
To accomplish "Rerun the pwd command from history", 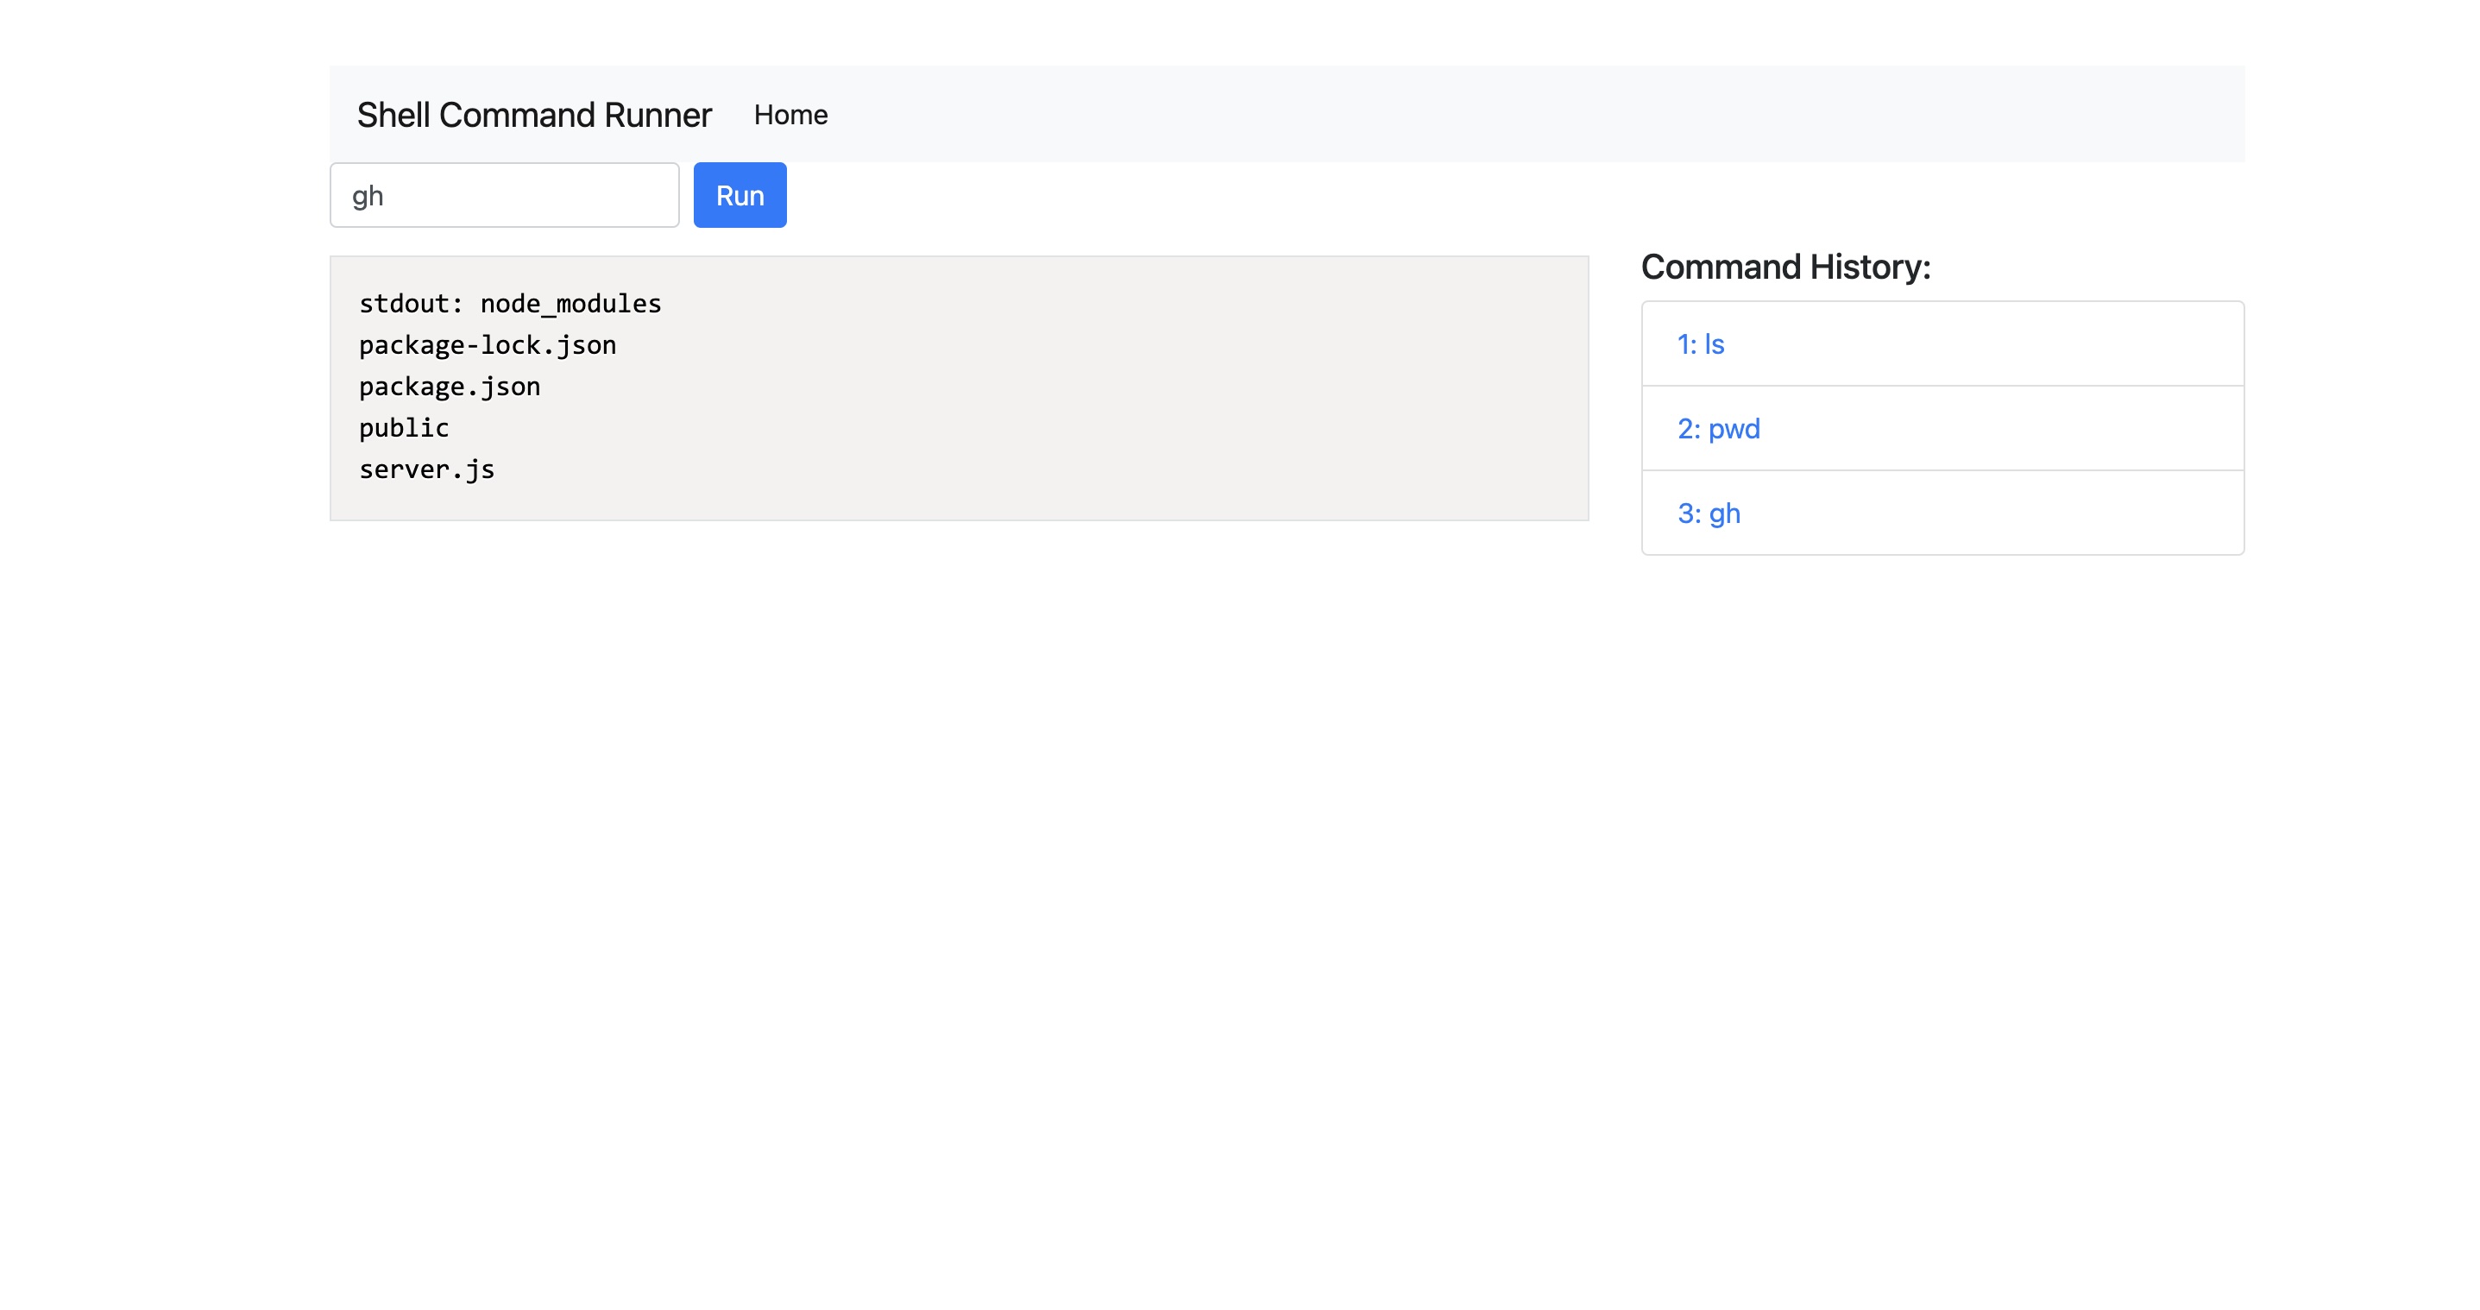I will (1717, 428).
